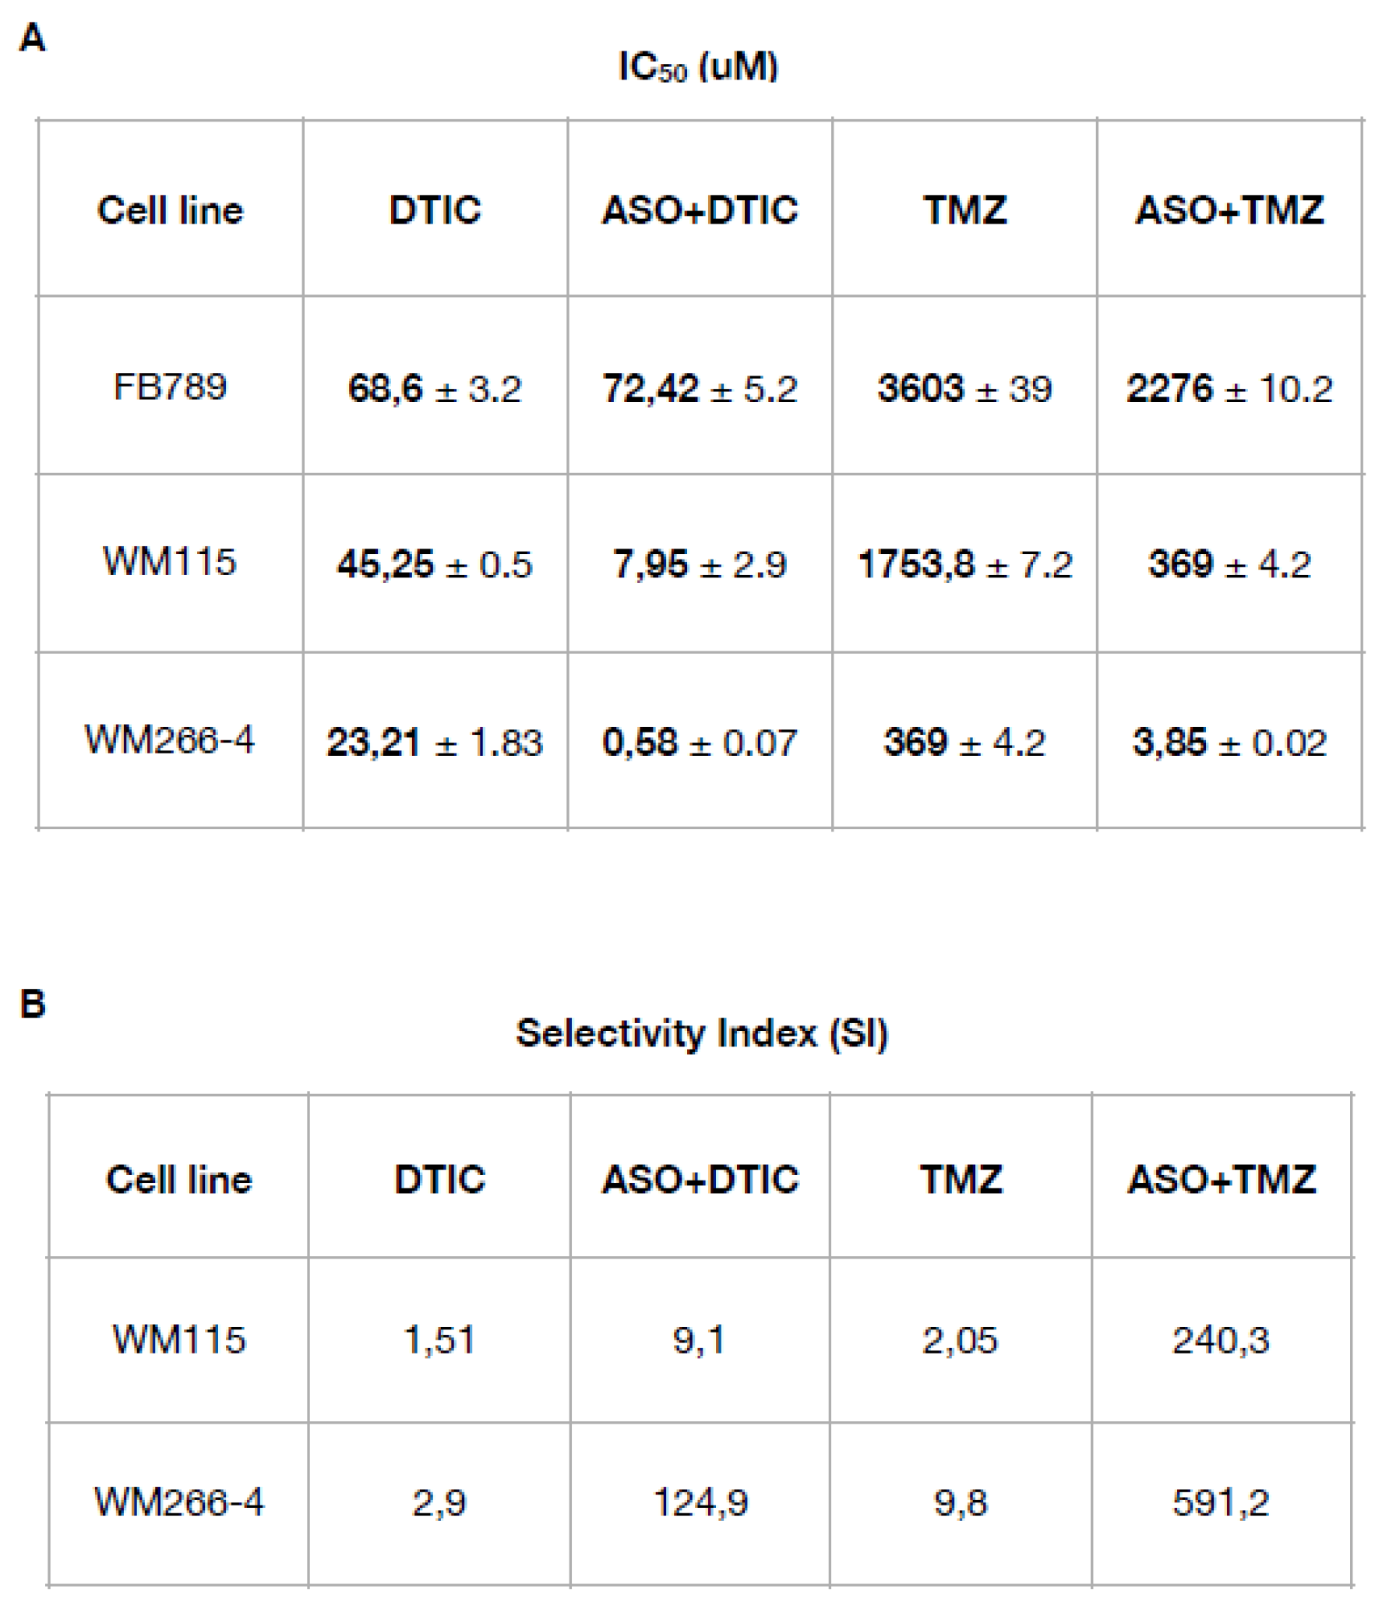This screenshot has height=1606, width=1375.
Task: Select the 7,95 ± 2.9 cell
Action: click(700, 564)
